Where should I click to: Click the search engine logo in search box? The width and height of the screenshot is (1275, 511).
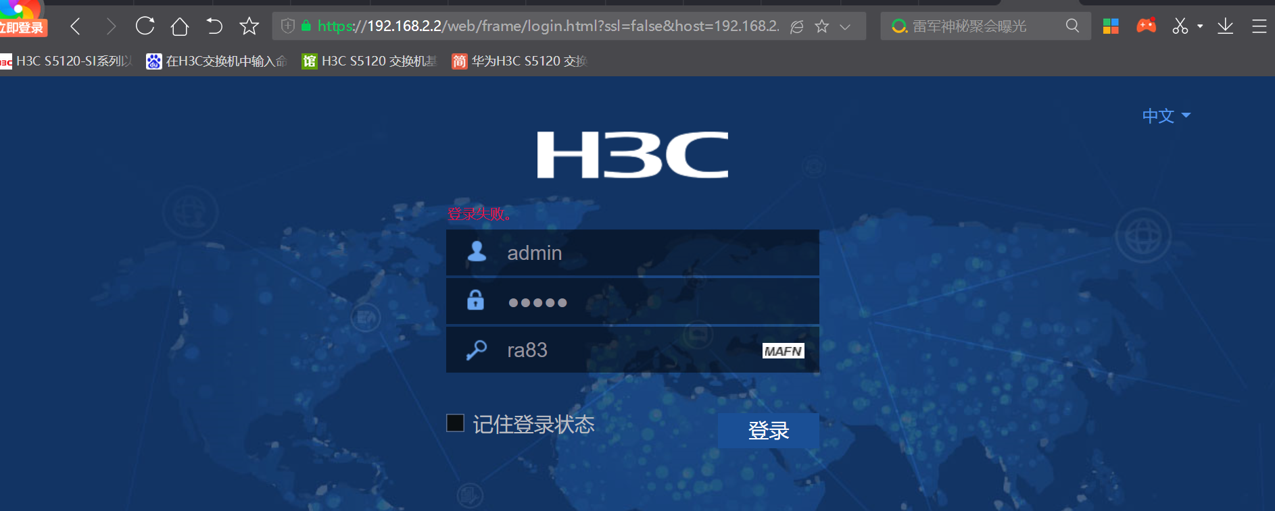[x=899, y=26]
